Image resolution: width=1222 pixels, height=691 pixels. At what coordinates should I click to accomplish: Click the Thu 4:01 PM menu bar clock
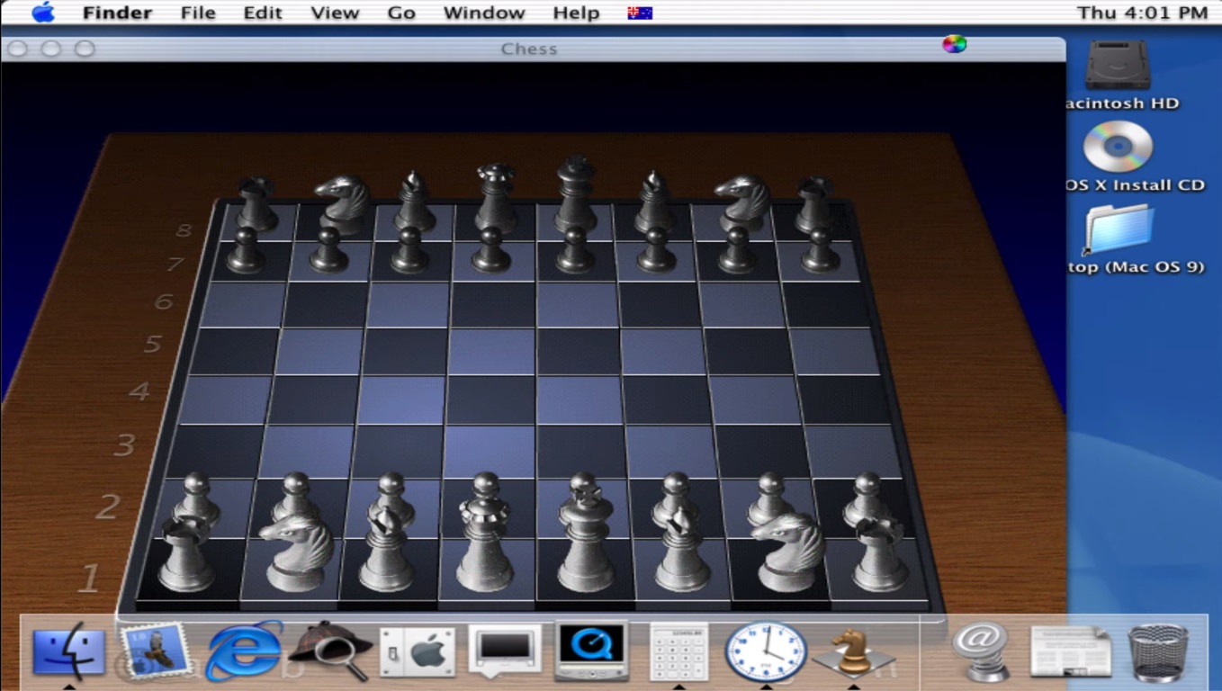tap(1142, 13)
